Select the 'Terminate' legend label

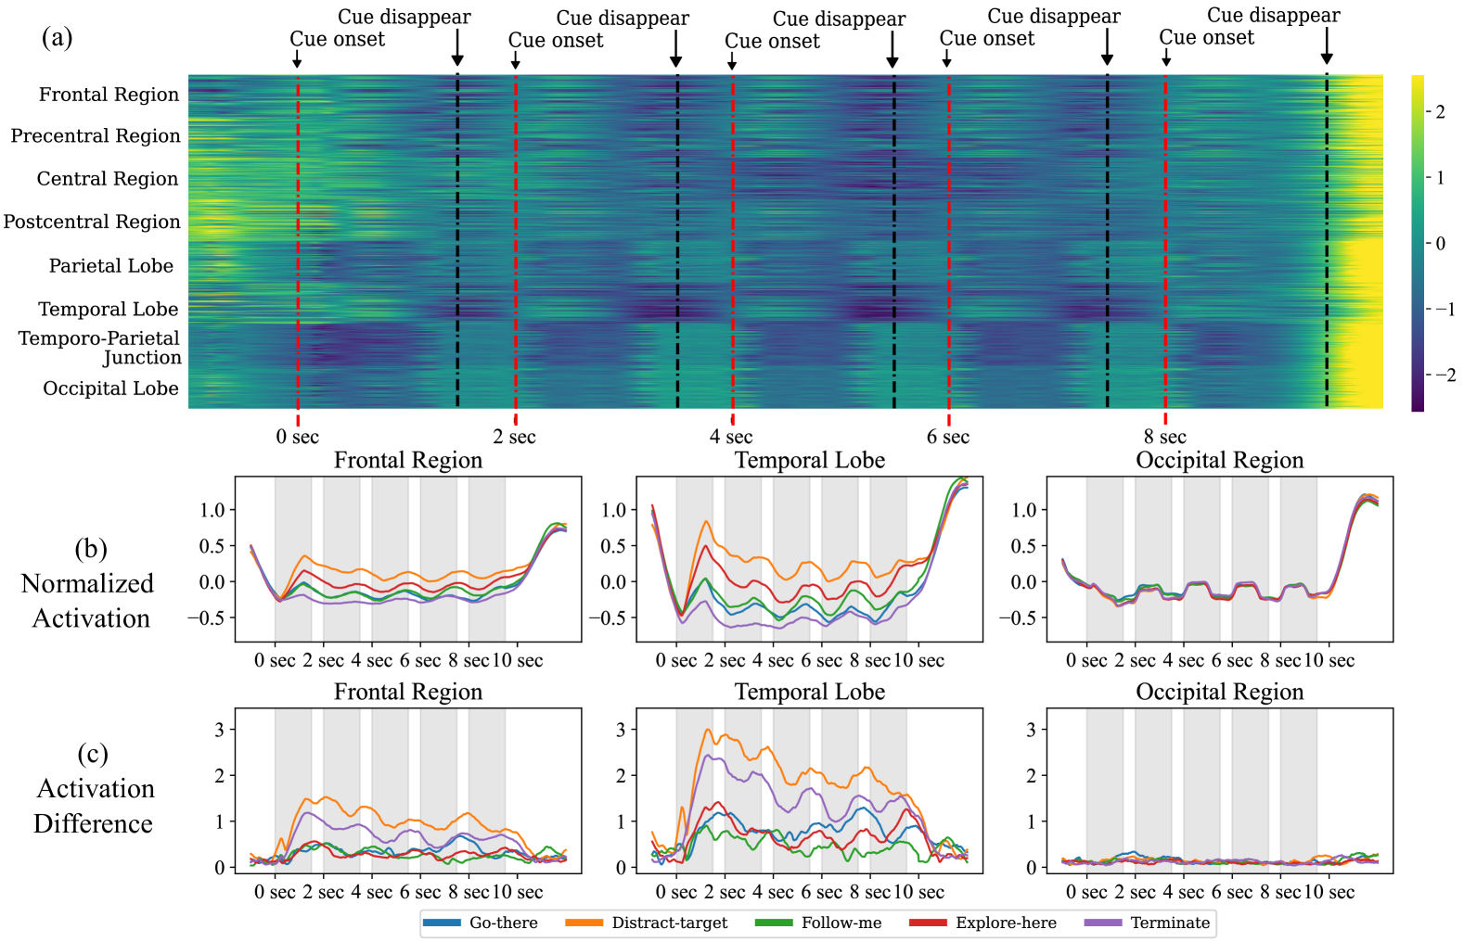pos(1170,923)
